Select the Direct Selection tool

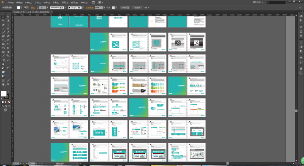[8, 17]
